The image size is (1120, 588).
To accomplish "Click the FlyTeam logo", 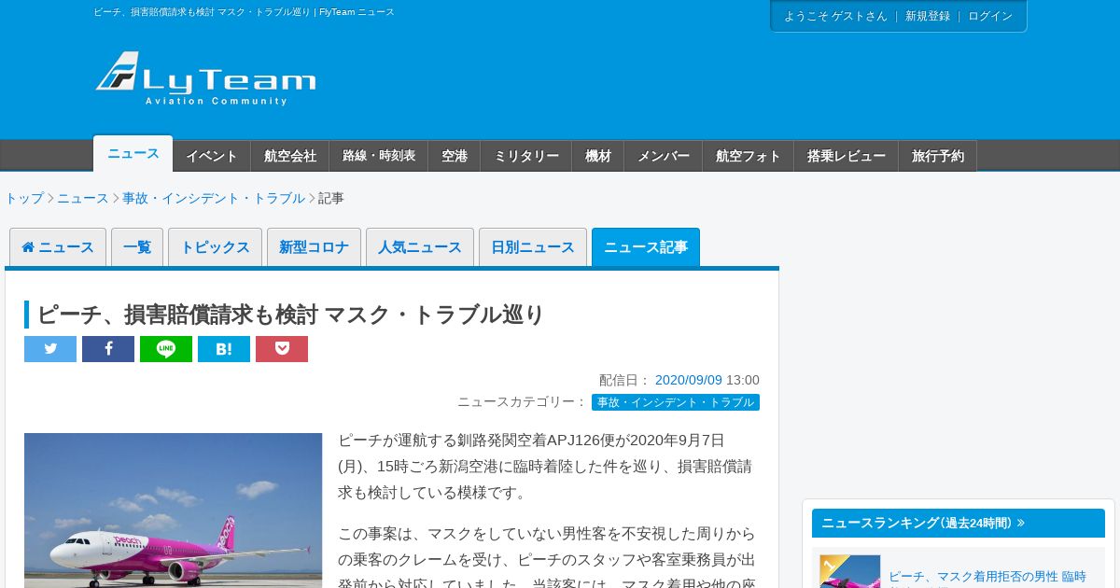I will [x=205, y=78].
